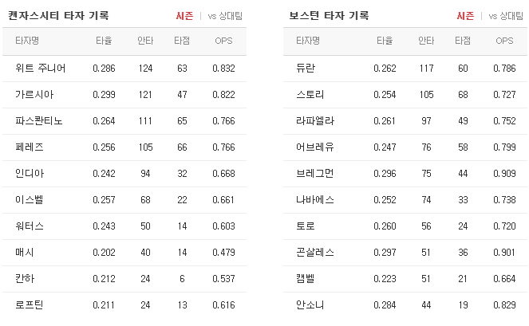
Task: Switch to vs 상대팀 in 보스턴 table
Action: 506,16
